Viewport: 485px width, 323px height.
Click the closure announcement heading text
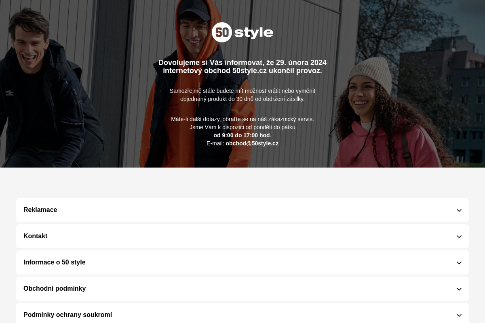[x=242, y=67]
